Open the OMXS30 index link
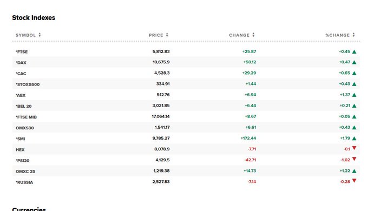This screenshot has height=211, width=368. [25, 128]
